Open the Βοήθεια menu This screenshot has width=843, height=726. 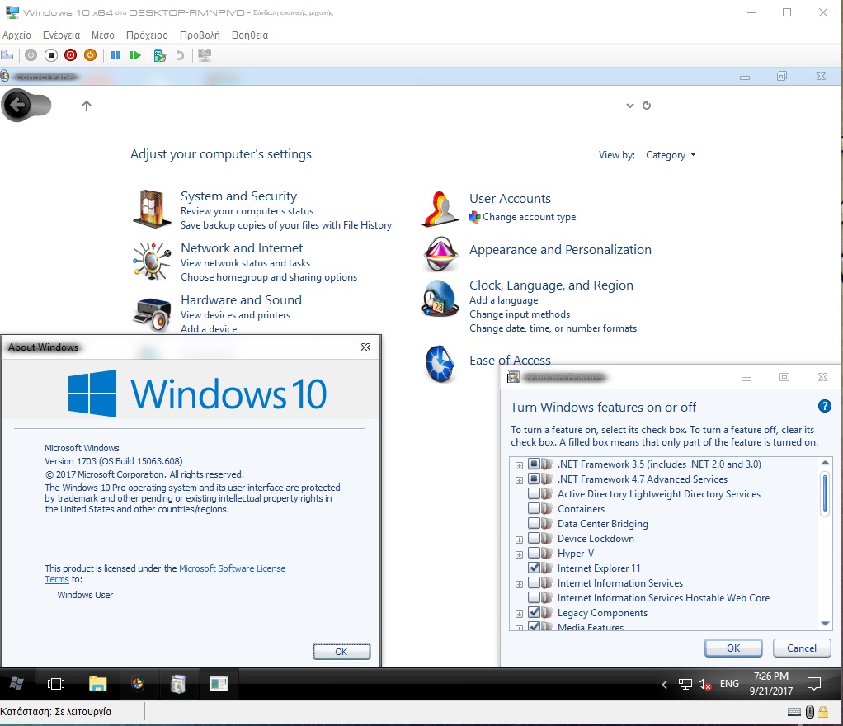[x=250, y=35]
